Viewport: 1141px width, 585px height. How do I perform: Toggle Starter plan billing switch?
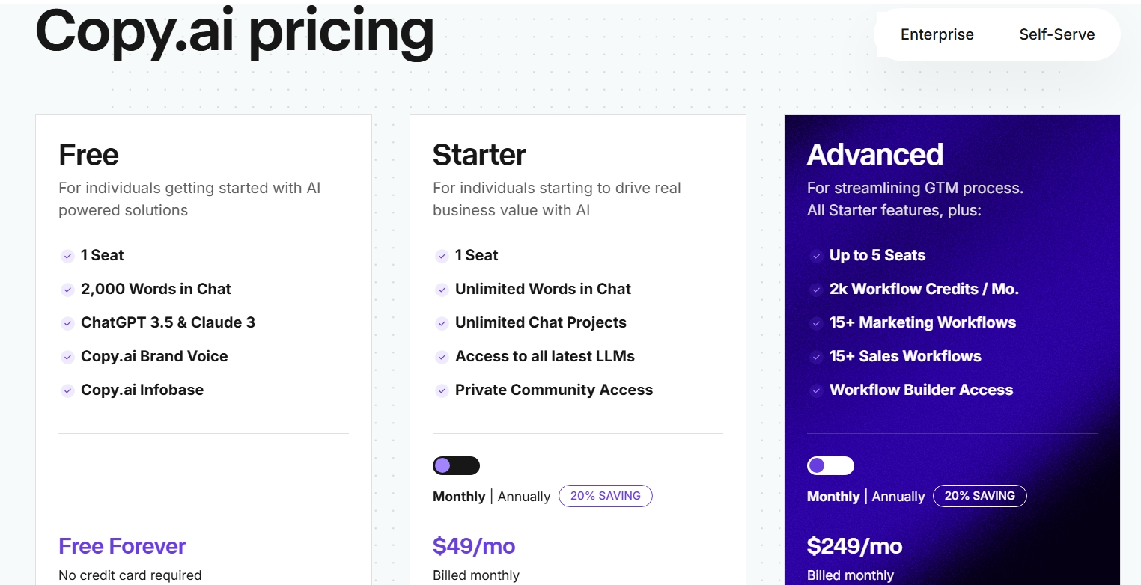pos(456,466)
